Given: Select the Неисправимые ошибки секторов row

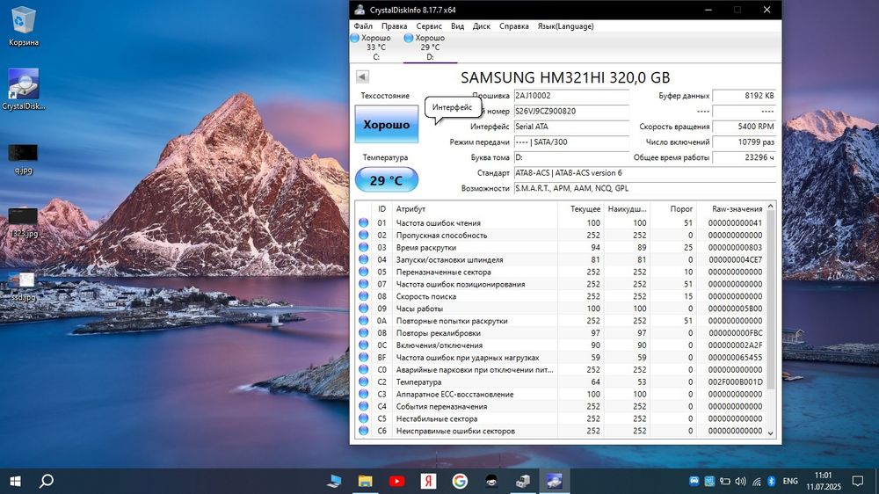Looking at the screenshot, I should 561,432.
